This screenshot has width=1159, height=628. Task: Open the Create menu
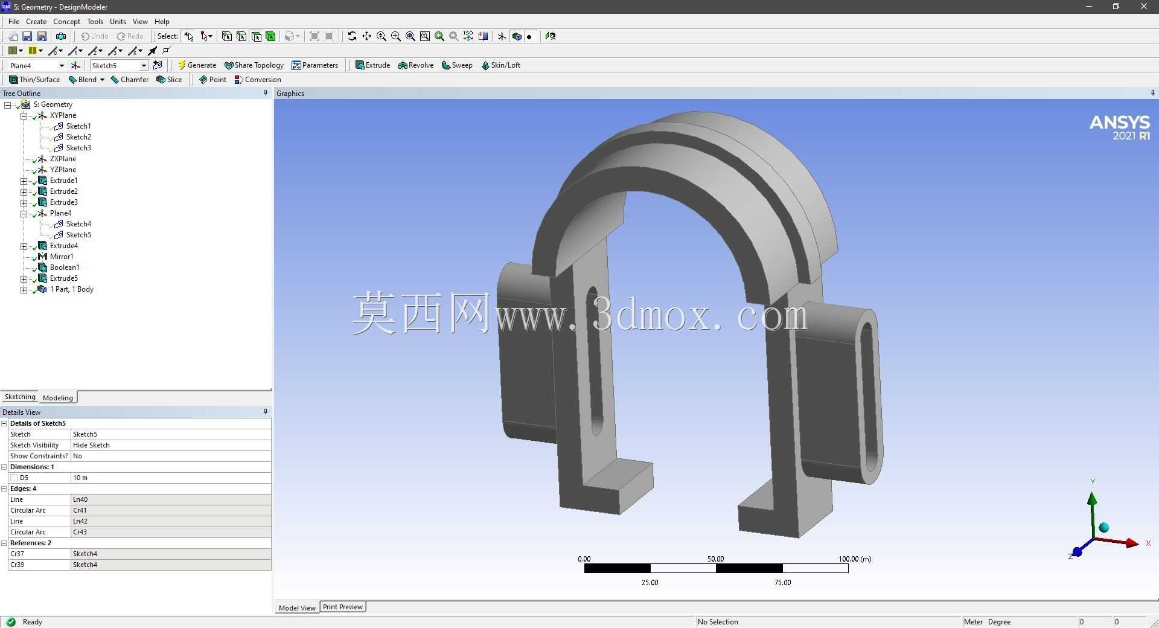[36, 21]
